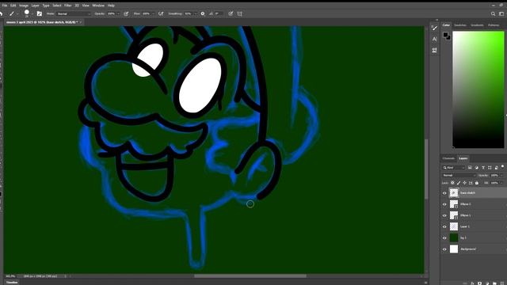Image resolution: width=507 pixels, height=285 pixels.
Task: Filter layers by pixel layers icon
Action: click(470, 168)
